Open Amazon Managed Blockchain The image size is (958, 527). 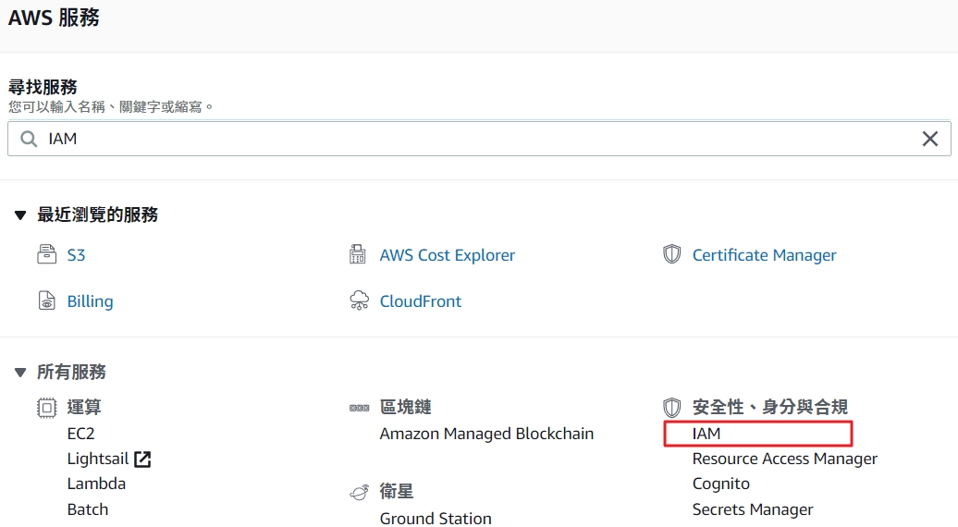point(486,434)
